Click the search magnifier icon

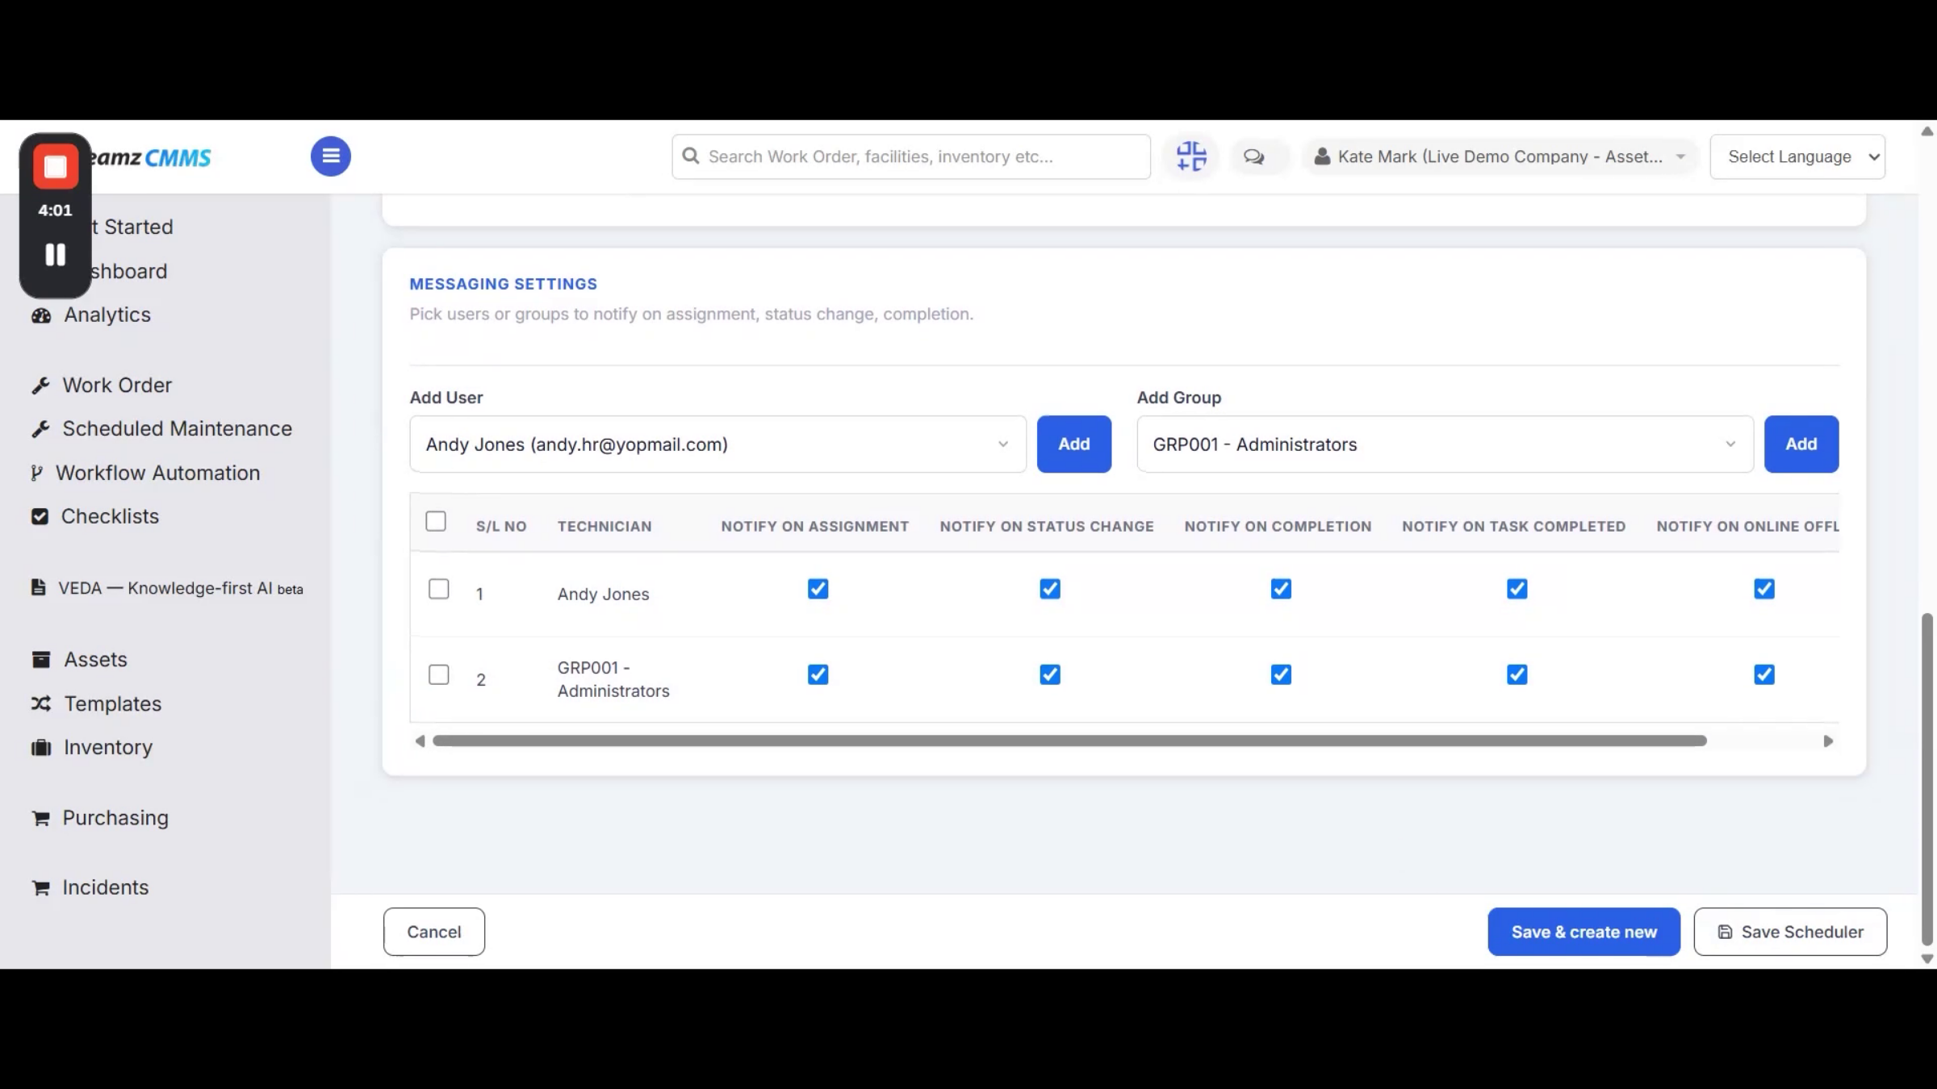pos(691,156)
